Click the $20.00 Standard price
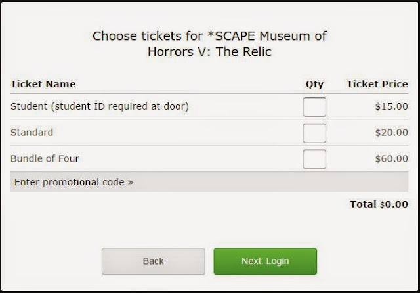The image size is (420, 293). pyautogui.click(x=391, y=133)
